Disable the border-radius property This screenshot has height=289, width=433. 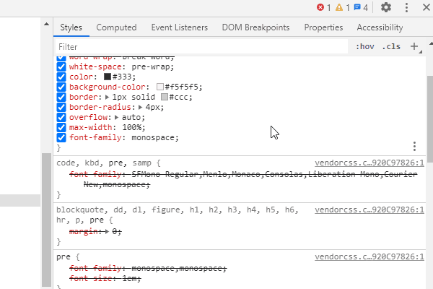point(61,107)
